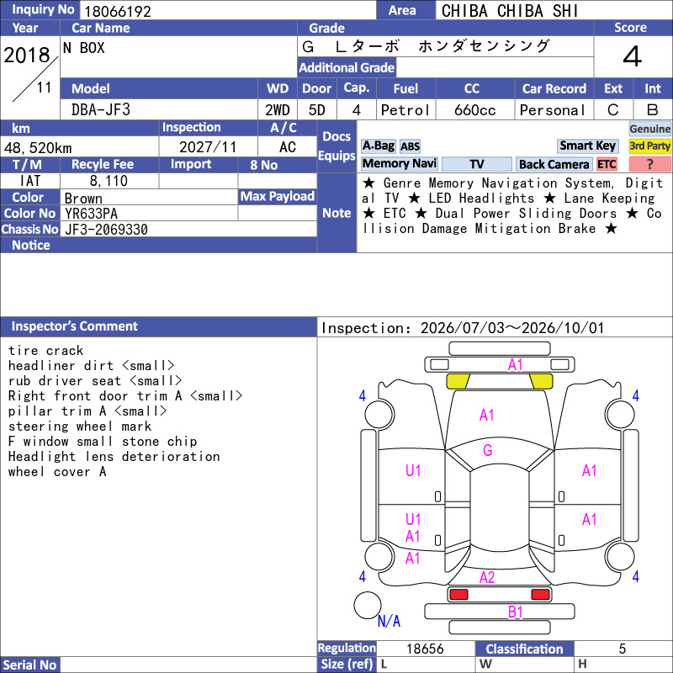Select the Memory Navi badge
Viewport: 673px width, 673px height.
400,164
